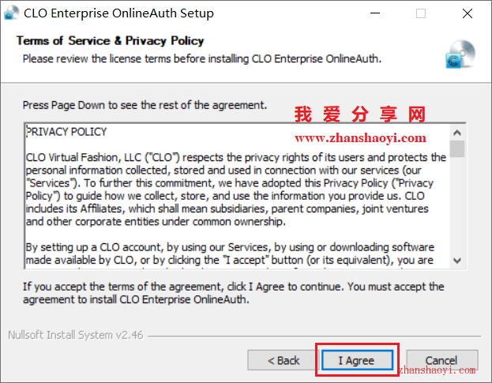Click the greyed-out maximize button
Image resolution: width=492 pixels, height=383 pixels.
coord(421,13)
